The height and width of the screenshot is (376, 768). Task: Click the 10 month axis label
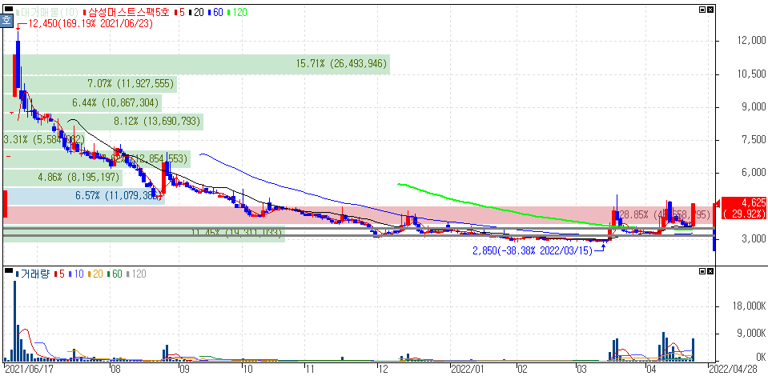[x=247, y=368]
